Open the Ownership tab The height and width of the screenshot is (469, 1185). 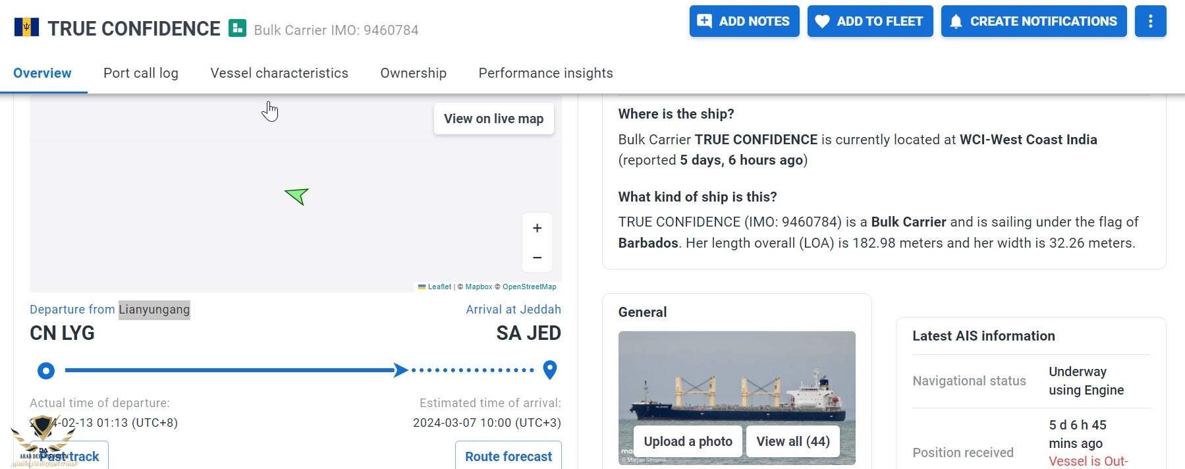tap(413, 73)
